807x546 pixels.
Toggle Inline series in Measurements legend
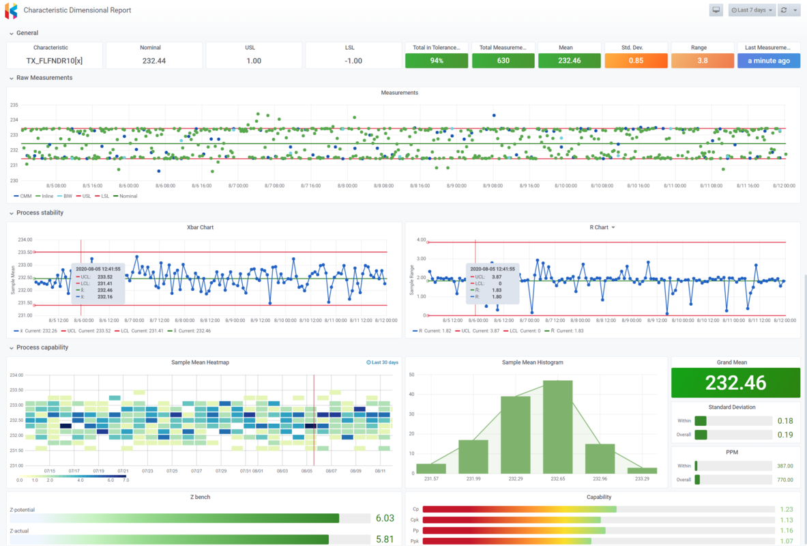[x=45, y=197]
